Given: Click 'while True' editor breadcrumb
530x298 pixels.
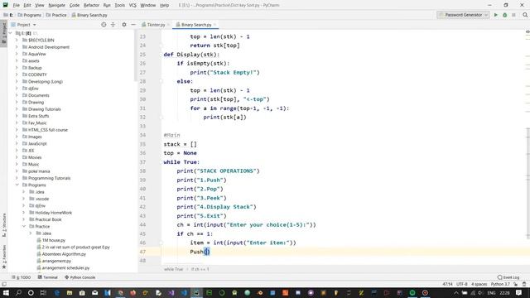Looking at the screenshot, I should 173,269.
